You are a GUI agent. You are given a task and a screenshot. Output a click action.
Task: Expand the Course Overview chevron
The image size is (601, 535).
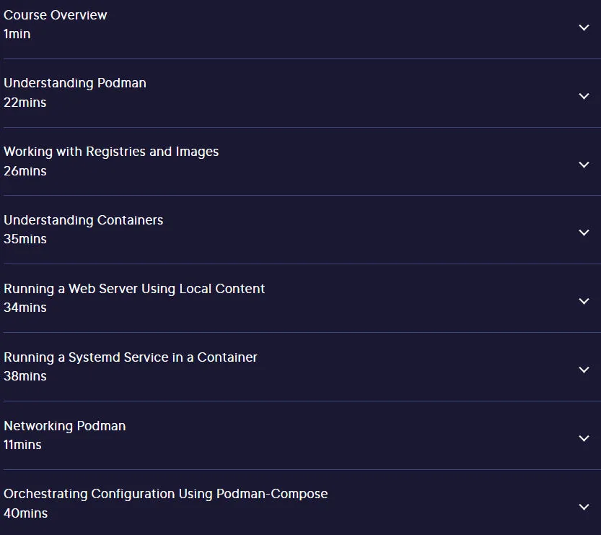tap(584, 27)
